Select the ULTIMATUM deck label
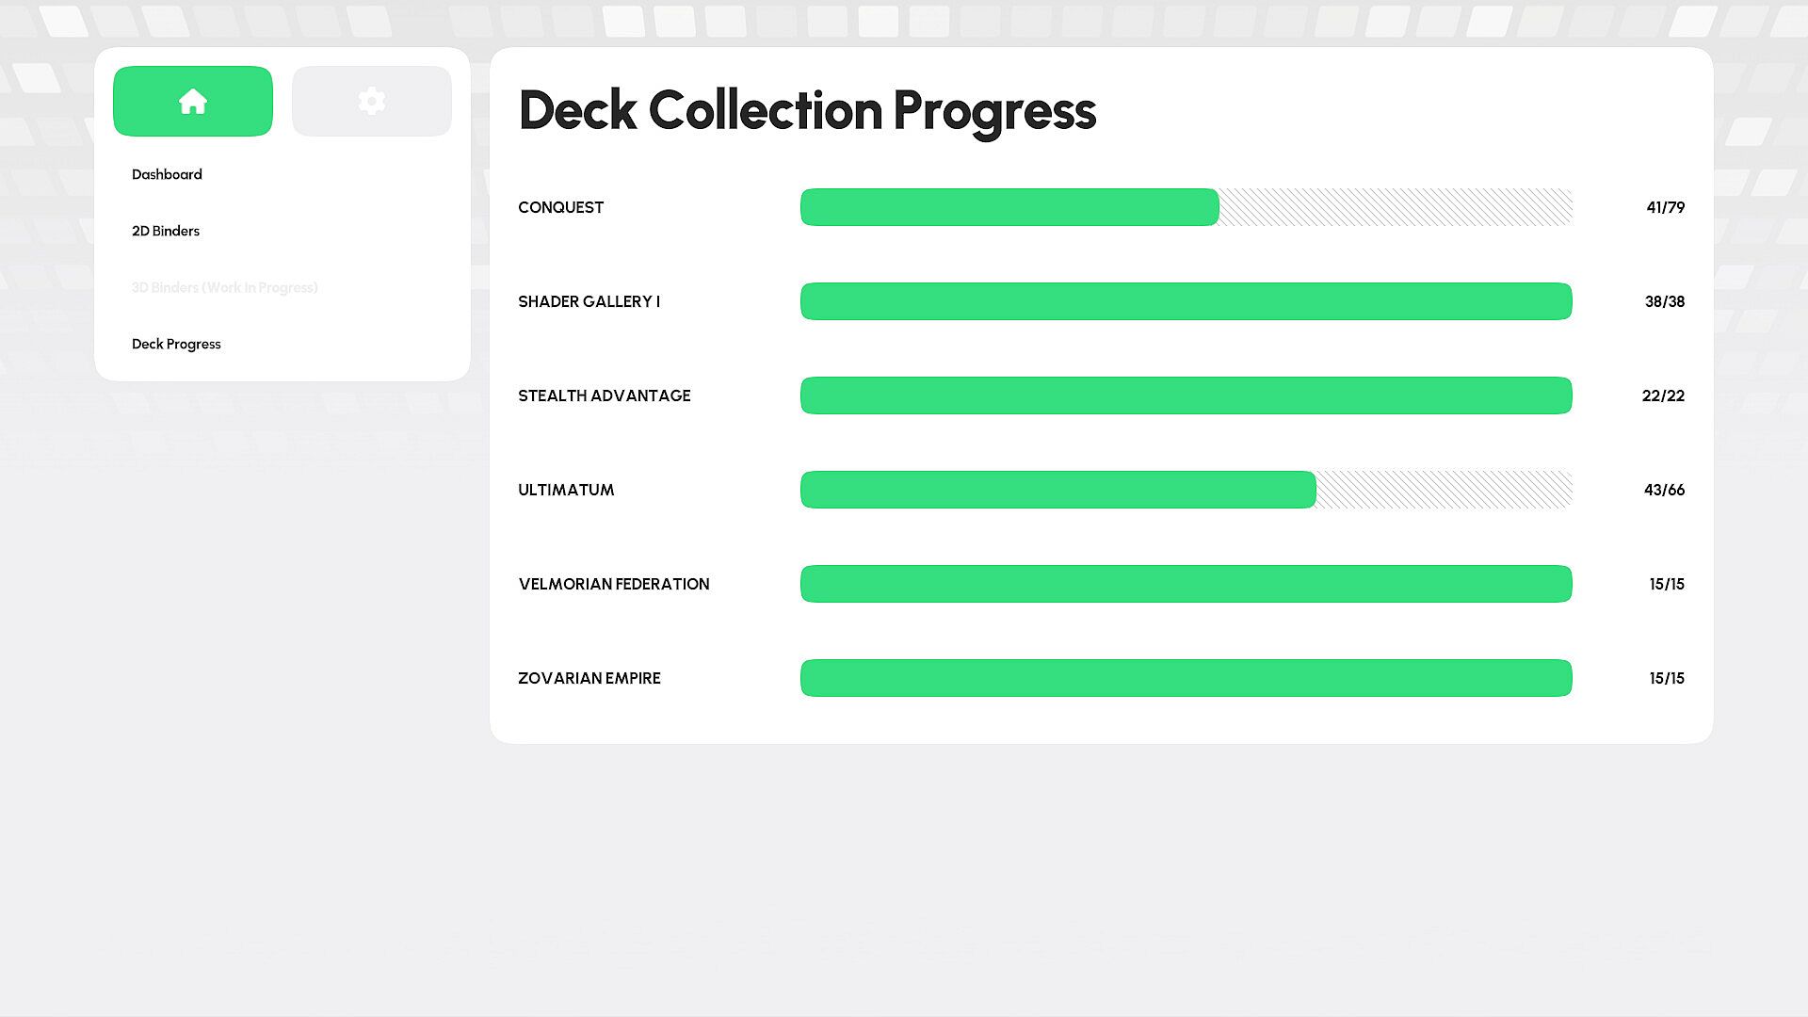 [566, 490]
